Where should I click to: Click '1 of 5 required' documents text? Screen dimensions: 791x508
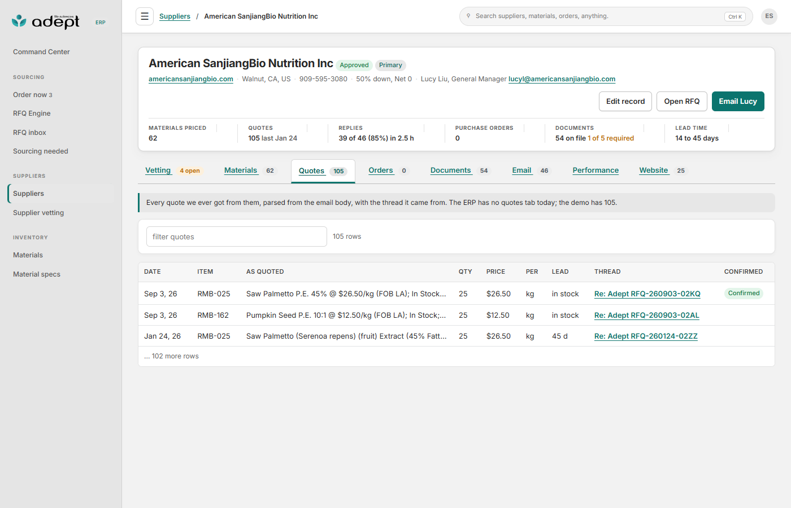(611, 138)
